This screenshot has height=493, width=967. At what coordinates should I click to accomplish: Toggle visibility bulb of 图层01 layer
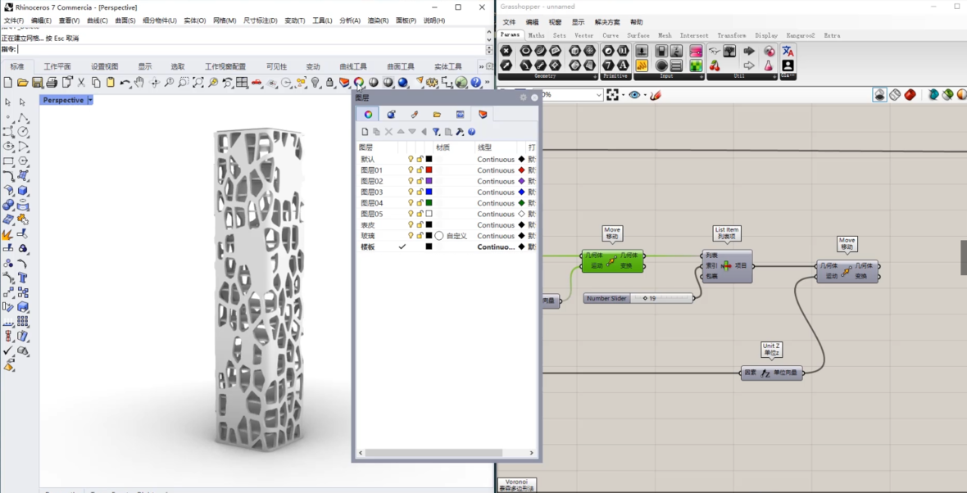click(x=411, y=170)
